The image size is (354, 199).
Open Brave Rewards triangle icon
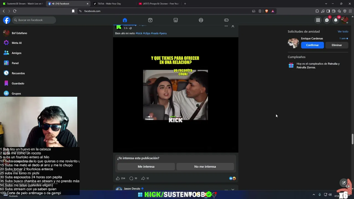click(273, 11)
